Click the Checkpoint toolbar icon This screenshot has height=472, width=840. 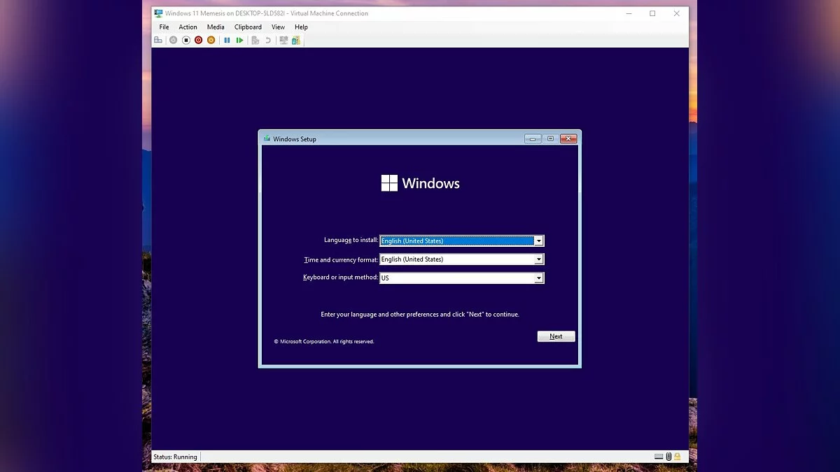pyautogui.click(x=255, y=41)
